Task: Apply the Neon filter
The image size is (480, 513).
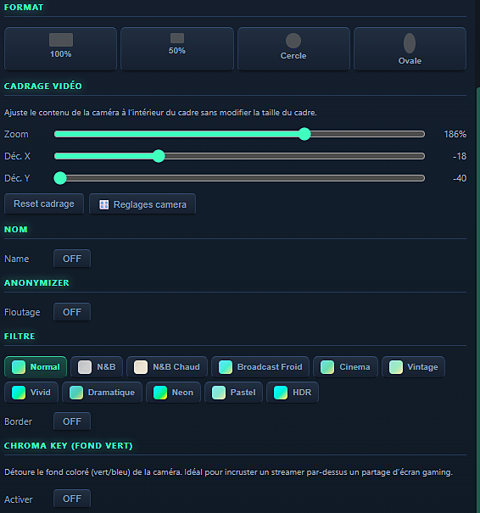Action: coord(173,393)
